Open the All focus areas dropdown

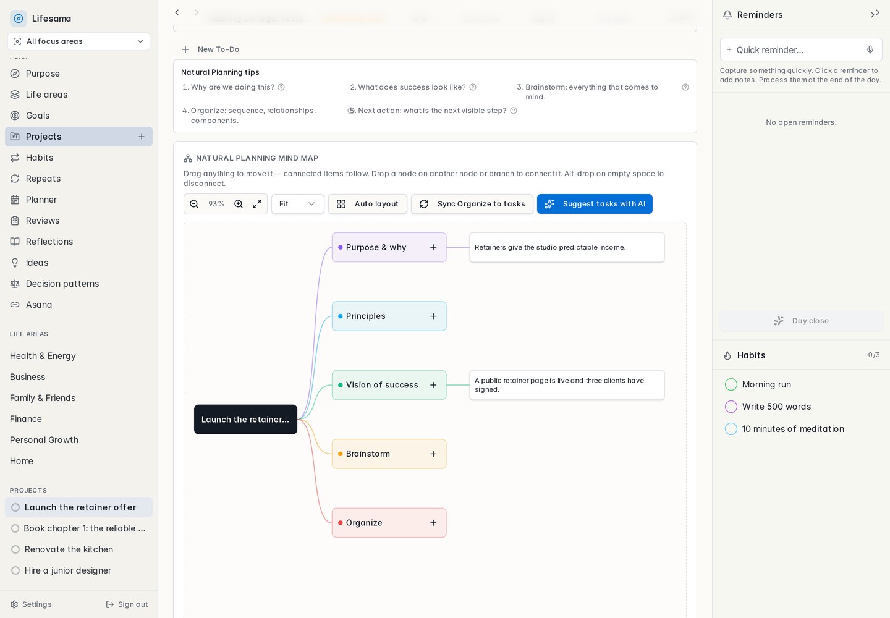pos(78,41)
